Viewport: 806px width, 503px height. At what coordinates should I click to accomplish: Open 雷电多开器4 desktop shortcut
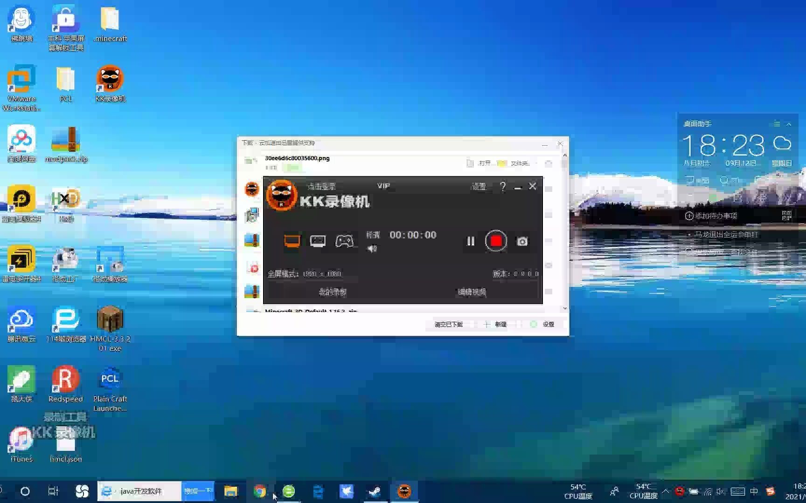(x=21, y=264)
